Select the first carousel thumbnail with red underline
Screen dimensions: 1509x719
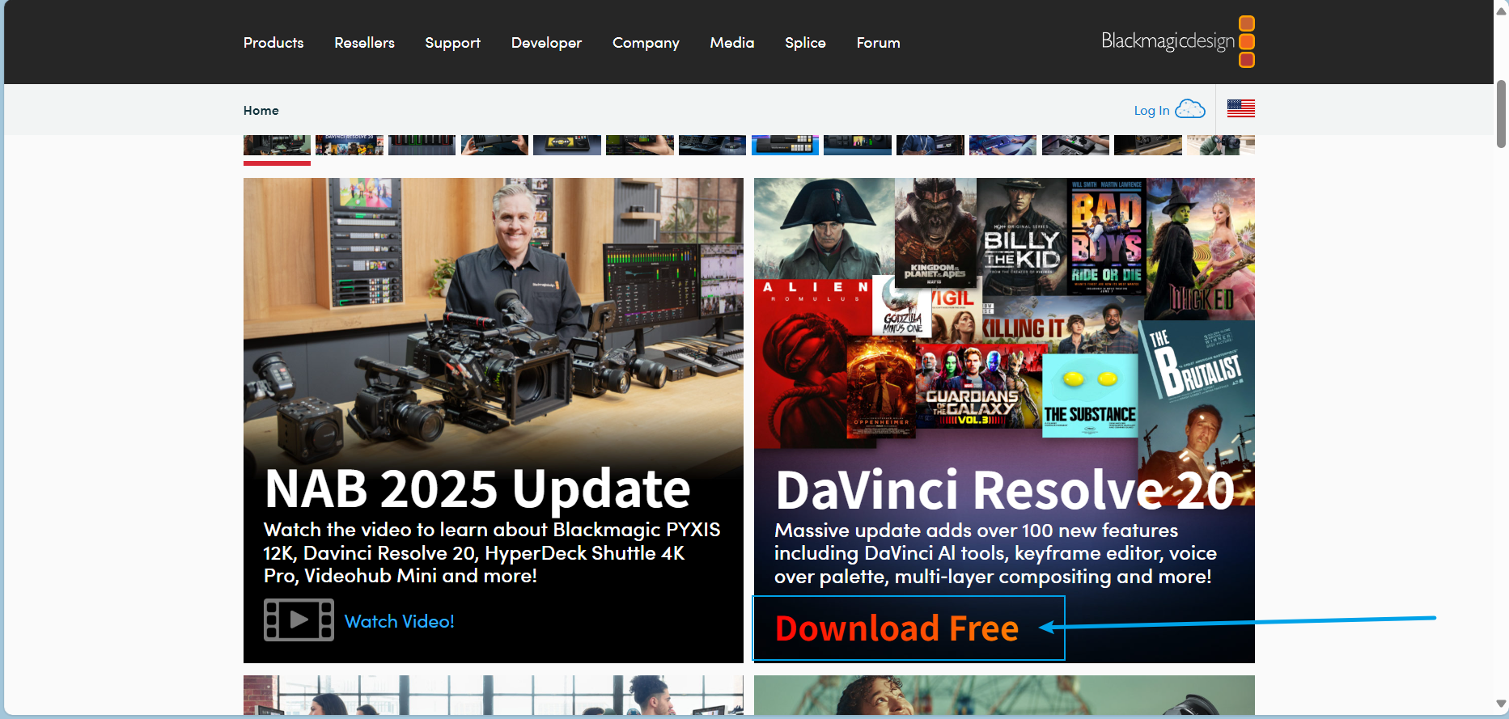(277, 146)
